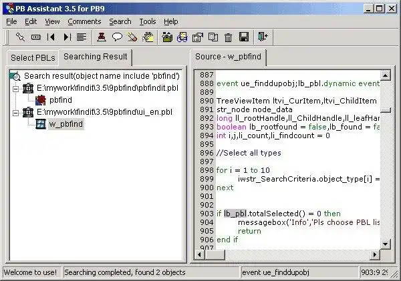Collapse the pbfindit.pbl tree node

point(15,89)
